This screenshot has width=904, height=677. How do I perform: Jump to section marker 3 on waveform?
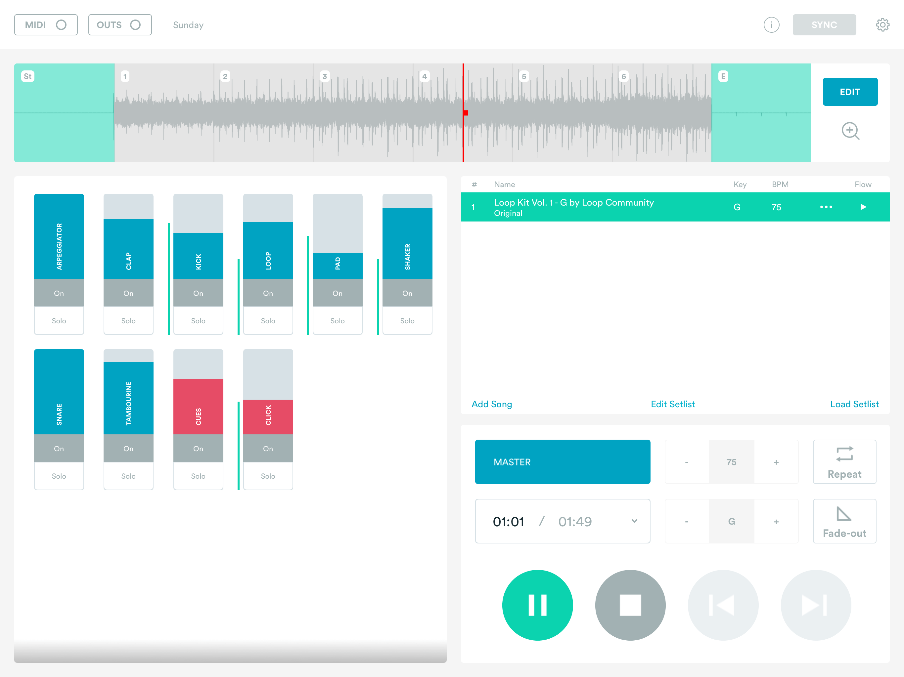(325, 76)
